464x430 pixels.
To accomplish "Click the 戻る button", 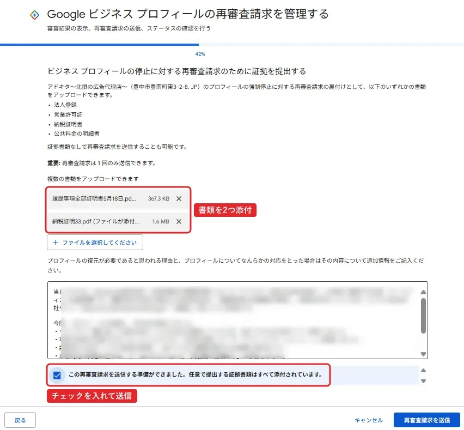I will pos(20,420).
